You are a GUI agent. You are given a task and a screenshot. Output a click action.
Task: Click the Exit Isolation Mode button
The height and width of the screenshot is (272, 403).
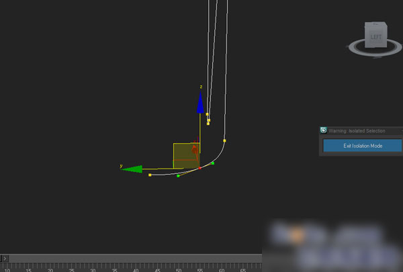click(x=363, y=146)
